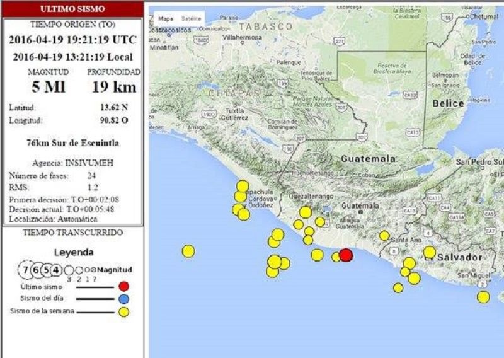Screen dimensions: 504x358
Task: Click the ULTIMO SISMO red header
Action: (72, 9)
